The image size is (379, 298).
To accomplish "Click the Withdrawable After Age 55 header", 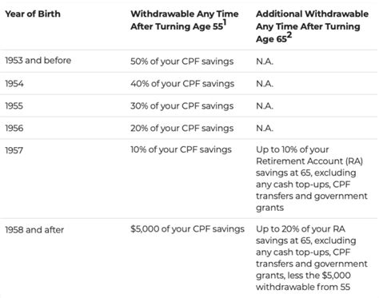I will (185, 20).
